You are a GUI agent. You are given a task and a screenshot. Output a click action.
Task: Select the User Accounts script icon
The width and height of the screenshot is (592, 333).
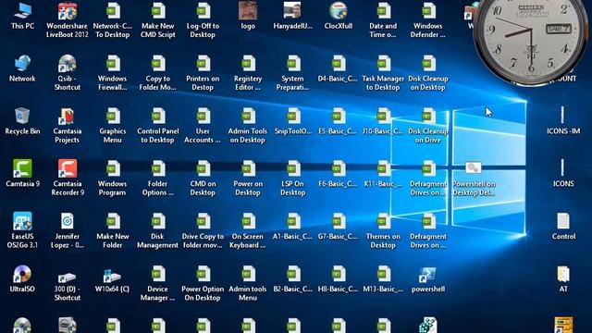pyautogui.click(x=203, y=117)
